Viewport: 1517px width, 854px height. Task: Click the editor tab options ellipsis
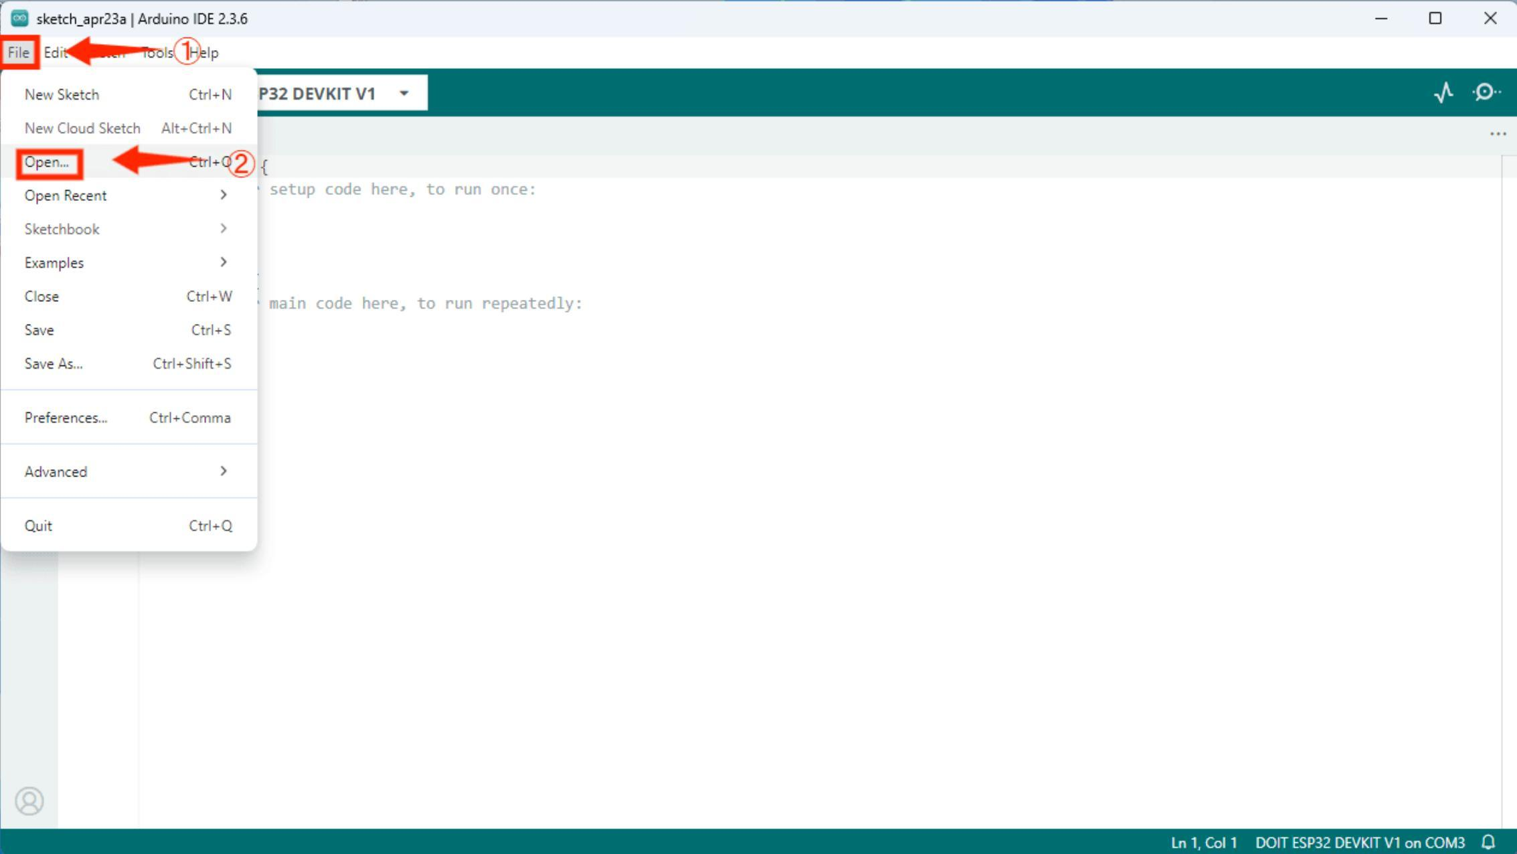point(1498,134)
